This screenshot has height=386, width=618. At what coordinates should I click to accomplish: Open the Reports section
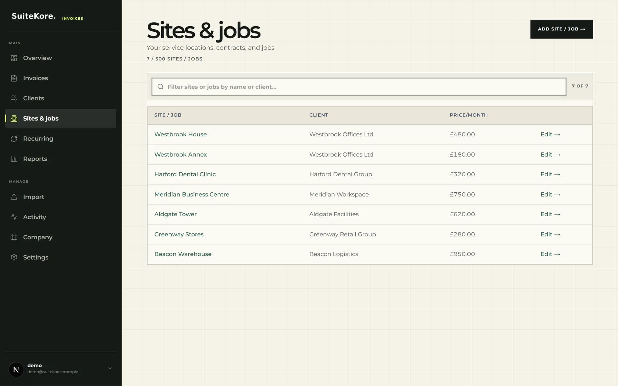[x=61, y=159]
